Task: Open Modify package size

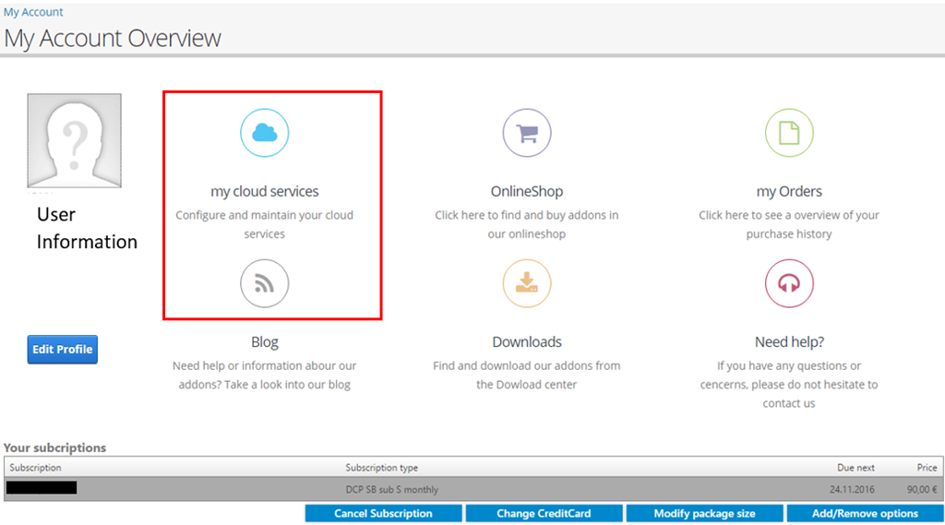Action: (704, 514)
